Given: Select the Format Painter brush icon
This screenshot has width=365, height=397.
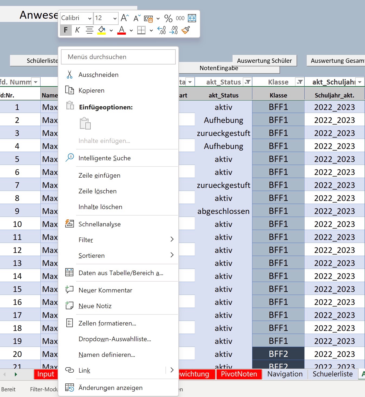Looking at the screenshot, I should point(186,30).
